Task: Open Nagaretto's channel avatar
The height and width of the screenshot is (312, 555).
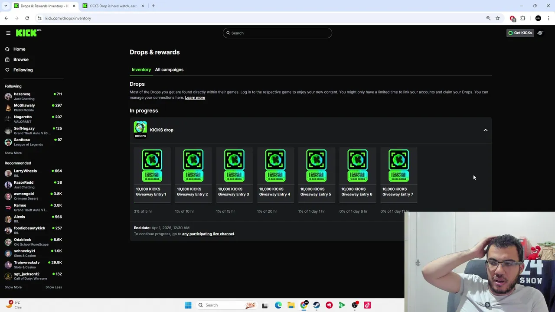Action: (x=8, y=119)
